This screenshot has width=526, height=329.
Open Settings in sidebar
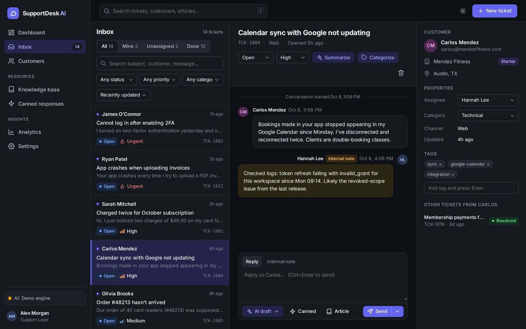45,146
